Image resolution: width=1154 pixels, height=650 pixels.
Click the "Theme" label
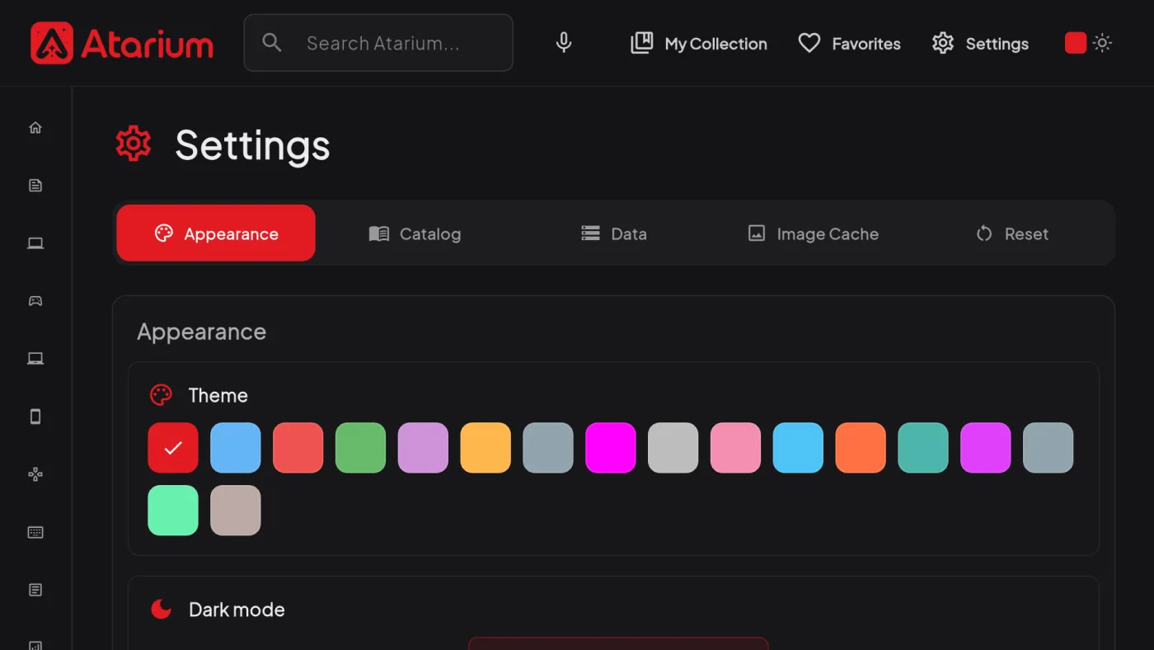tap(218, 395)
